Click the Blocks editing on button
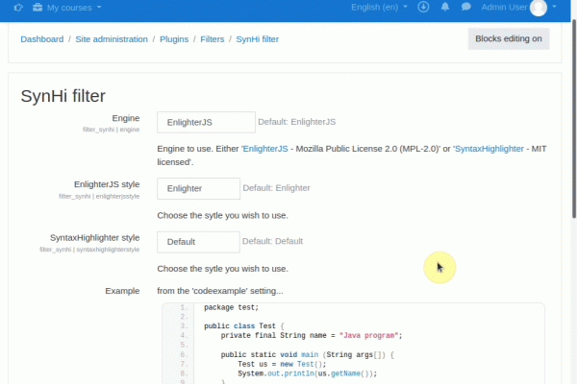Viewport: 577px width, 384px height. click(509, 38)
